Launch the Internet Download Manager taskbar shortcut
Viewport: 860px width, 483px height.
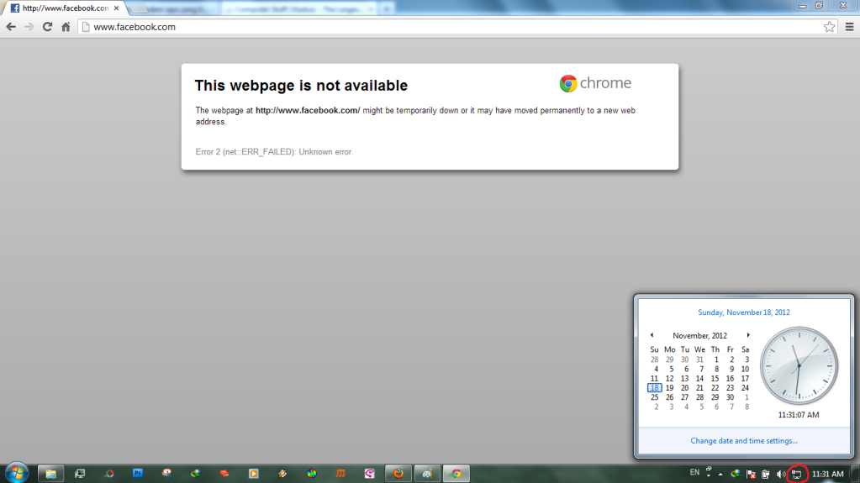pyautogui.click(x=195, y=473)
